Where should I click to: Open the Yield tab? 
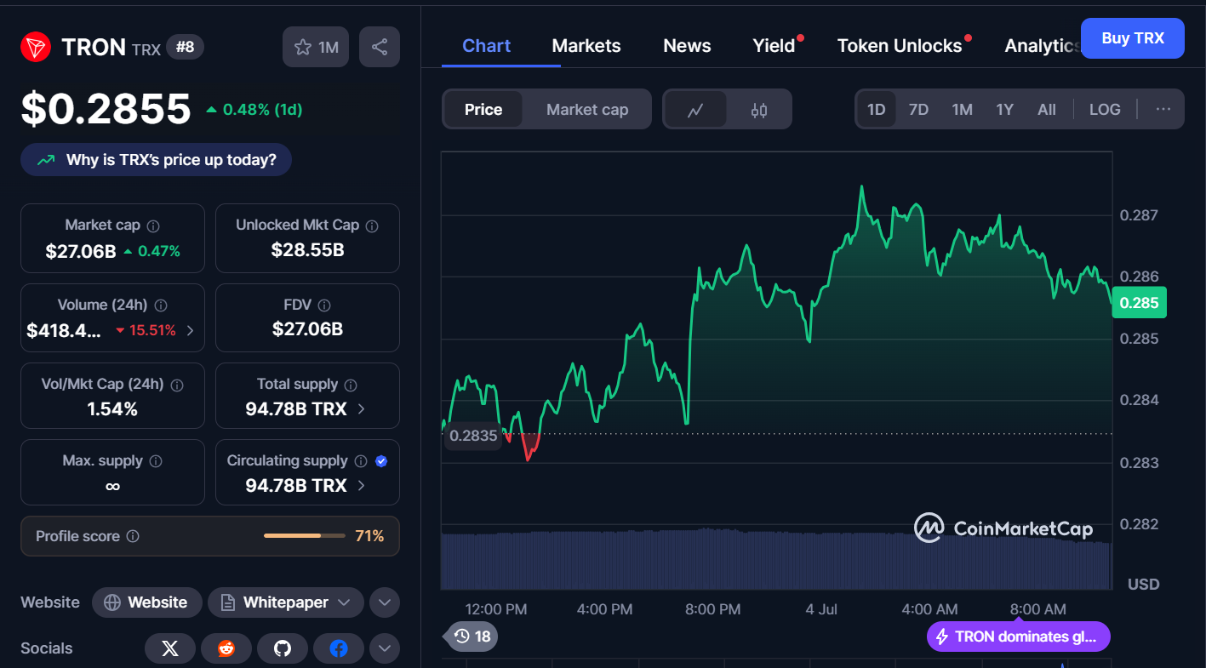(774, 46)
